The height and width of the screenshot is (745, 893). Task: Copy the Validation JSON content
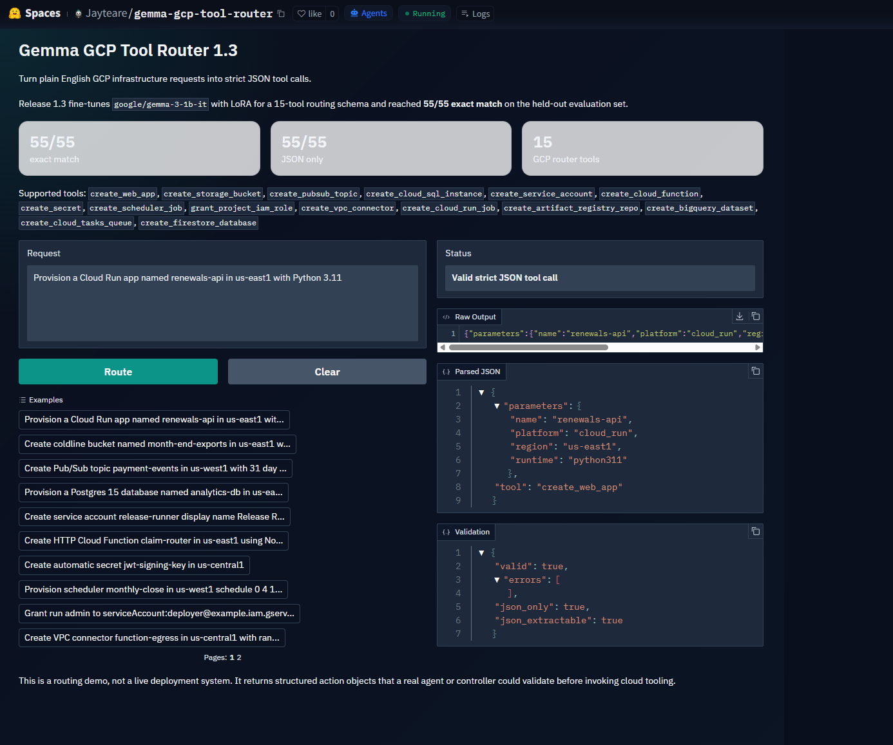click(x=756, y=531)
